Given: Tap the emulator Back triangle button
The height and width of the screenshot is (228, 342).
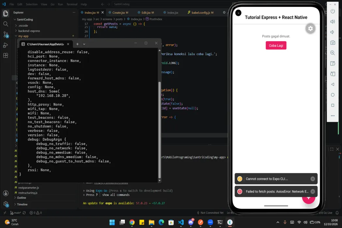Looking at the screenshot, I should (333, 84).
